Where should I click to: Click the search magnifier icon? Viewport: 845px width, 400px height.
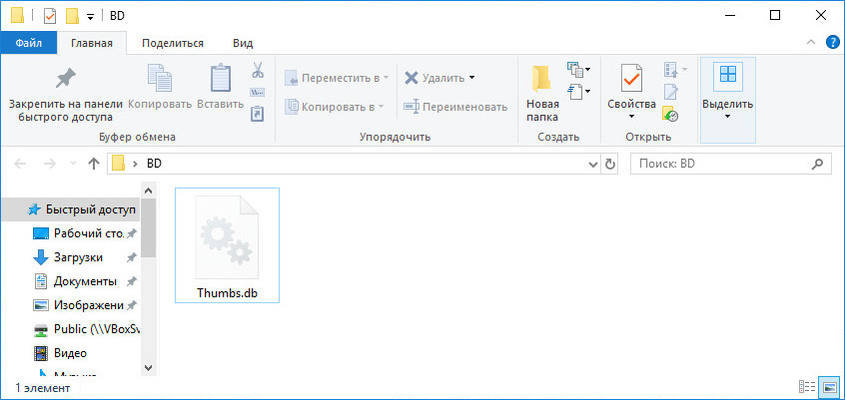point(817,164)
